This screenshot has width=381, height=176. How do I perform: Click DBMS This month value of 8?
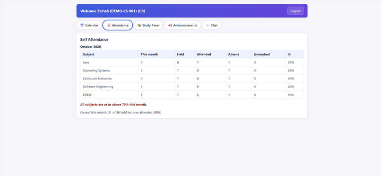pos(142,95)
